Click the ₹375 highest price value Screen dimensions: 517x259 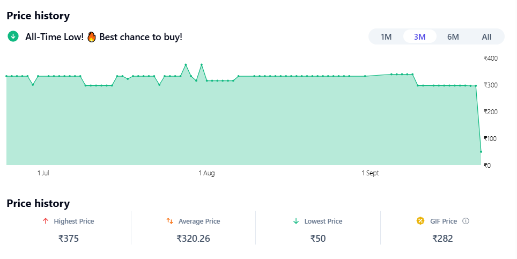click(x=69, y=239)
